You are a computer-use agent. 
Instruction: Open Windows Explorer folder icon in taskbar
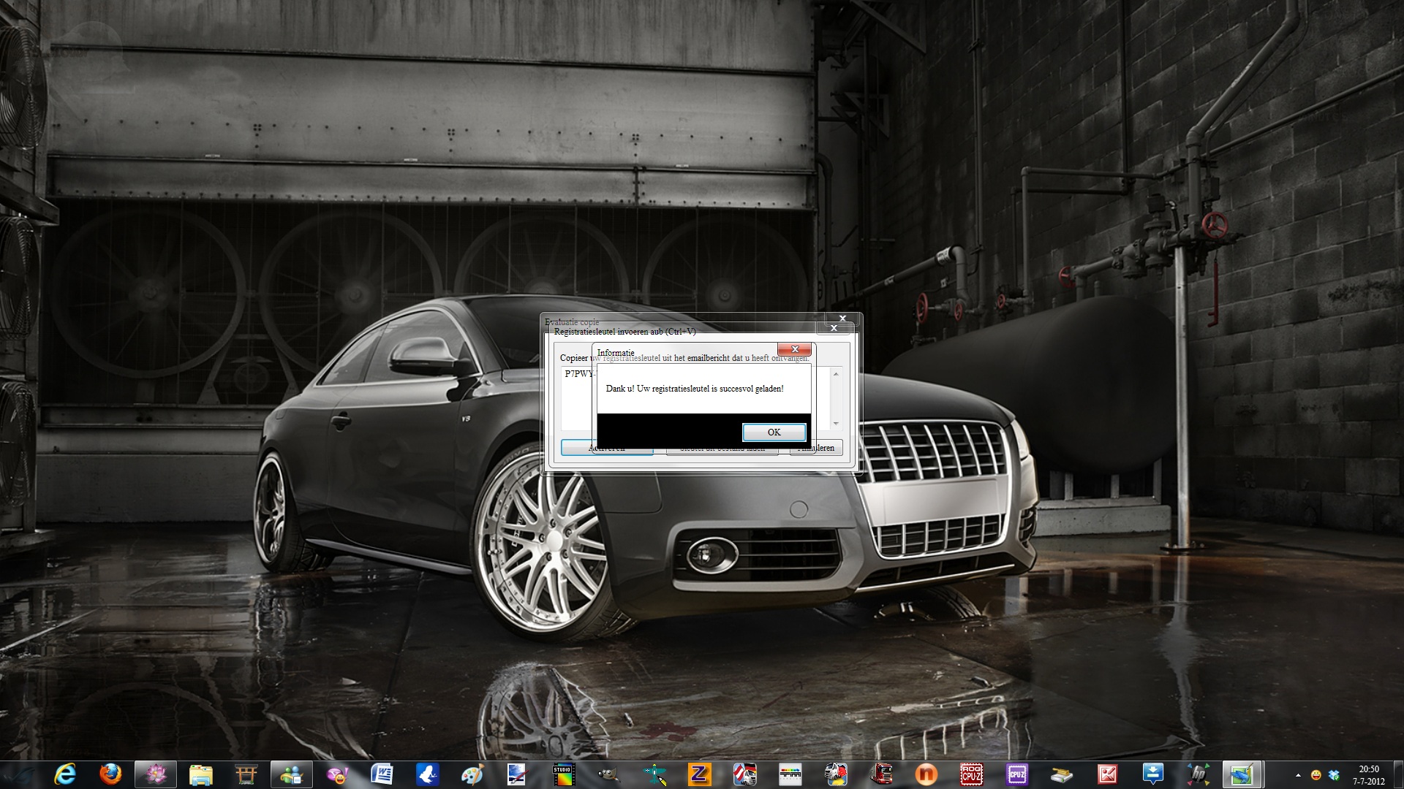pyautogui.click(x=200, y=774)
